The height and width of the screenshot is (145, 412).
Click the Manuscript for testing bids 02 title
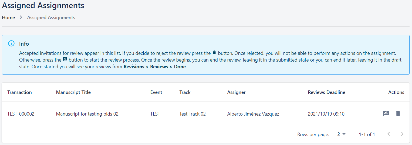[87, 114]
